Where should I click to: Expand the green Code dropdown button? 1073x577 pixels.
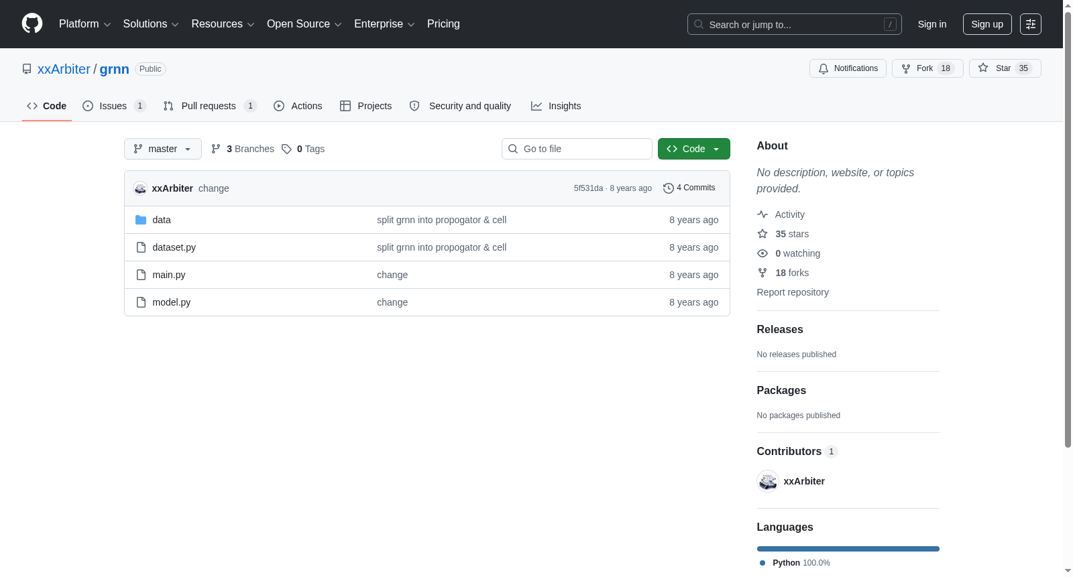693,149
